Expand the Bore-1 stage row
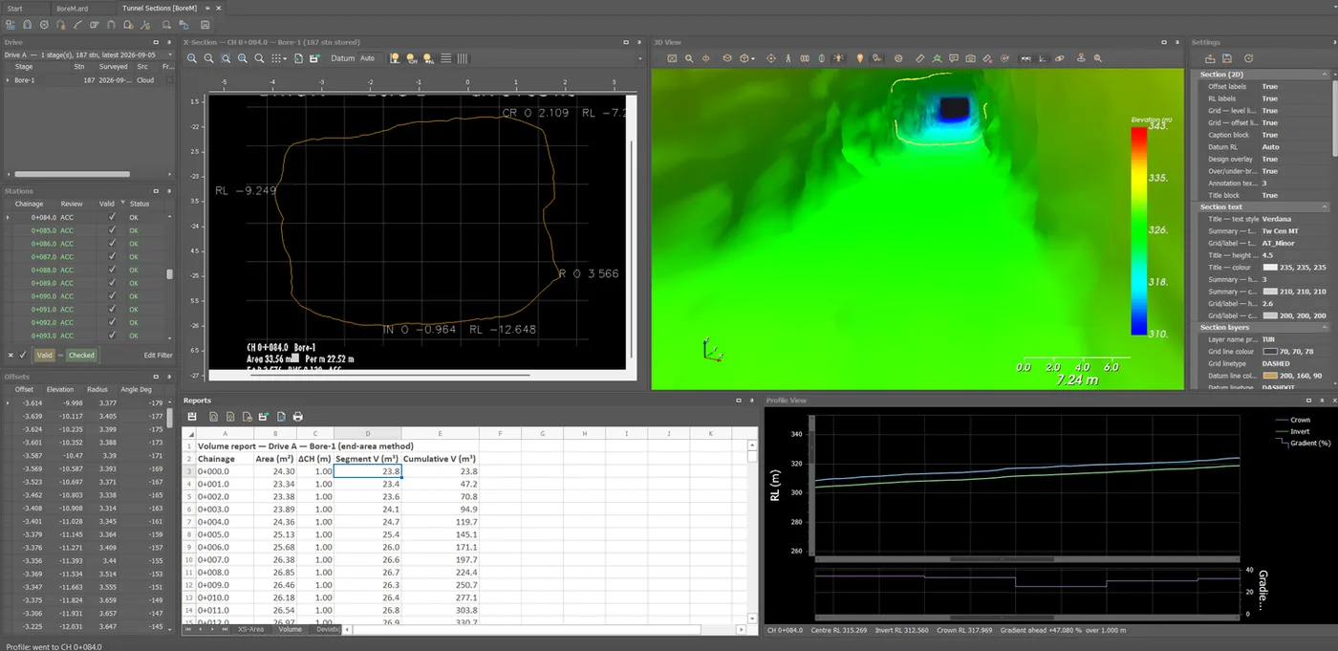 click(9, 80)
